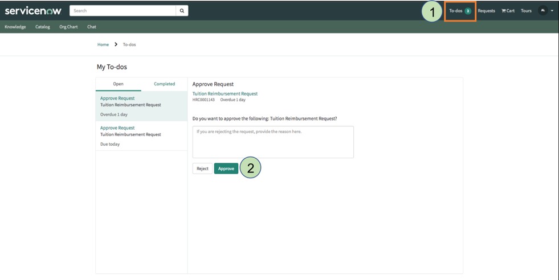
Task: Click the rejection reason text area
Action: click(x=273, y=142)
